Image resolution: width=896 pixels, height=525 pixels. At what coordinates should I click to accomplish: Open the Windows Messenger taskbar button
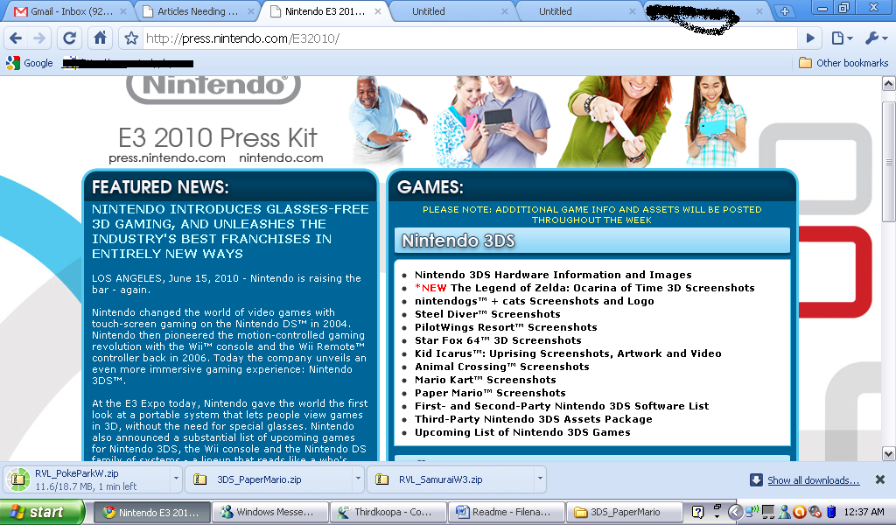pyautogui.click(x=270, y=512)
